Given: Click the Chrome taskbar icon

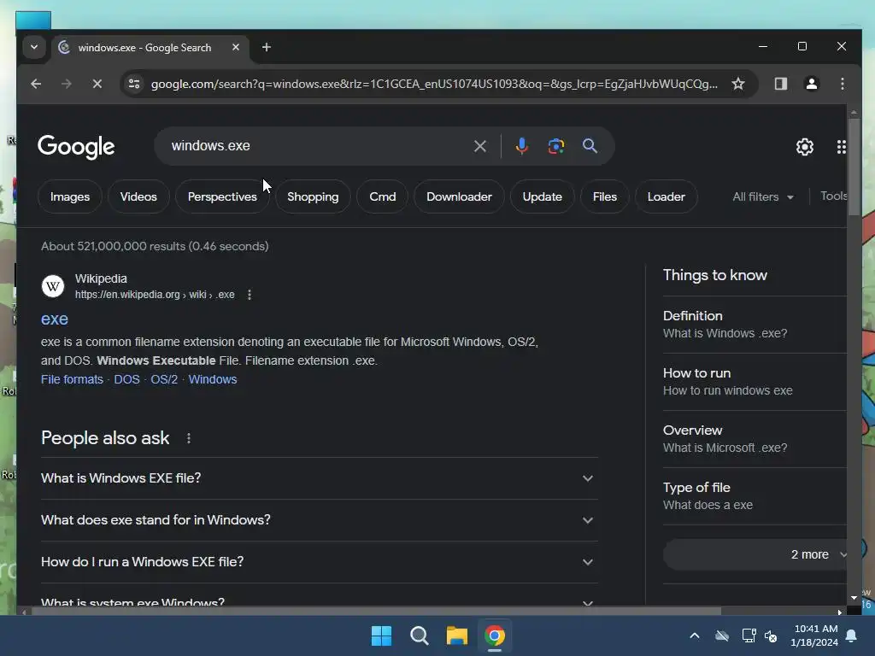Looking at the screenshot, I should pos(495,635).
